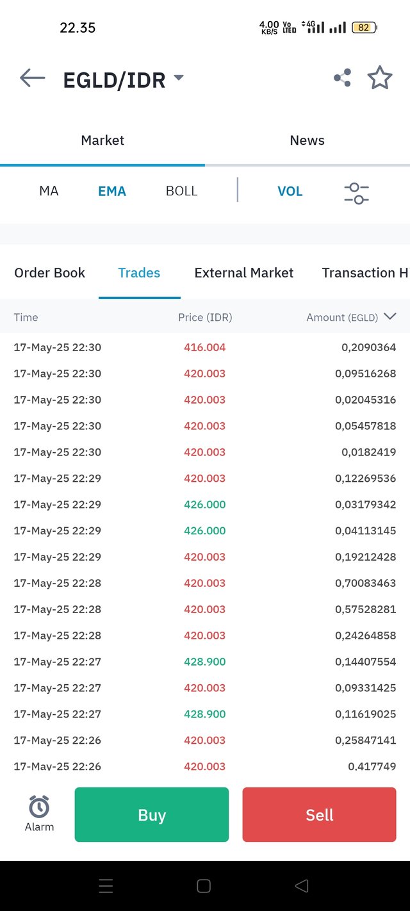This screenshot has height=911, width=410.
Task: Select the 416.004 trade row
Action: [205, 347]
